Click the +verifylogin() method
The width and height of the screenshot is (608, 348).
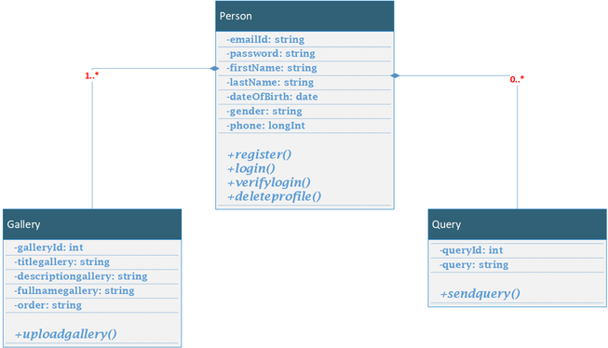pyautogui.click(x=269, y=182)
